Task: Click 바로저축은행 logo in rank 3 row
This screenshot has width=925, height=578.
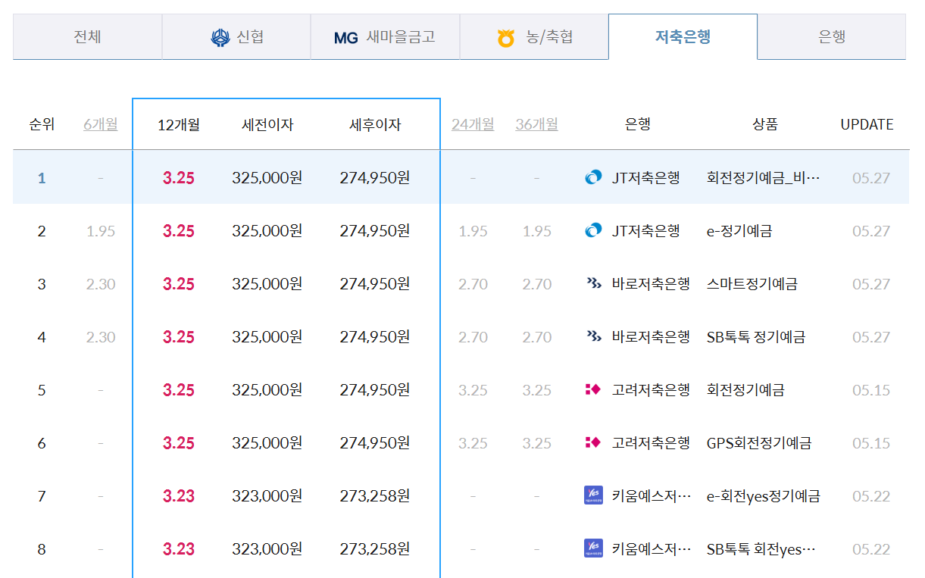Action: (594, 283)
